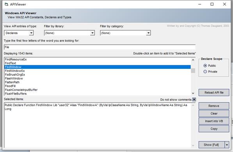
Task: Minimize the APIViewer window
Action: click(200, 4)
